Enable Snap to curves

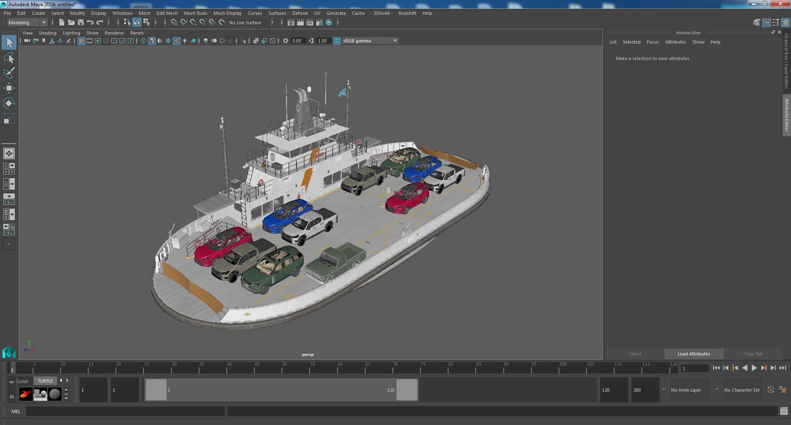point(184,23)
